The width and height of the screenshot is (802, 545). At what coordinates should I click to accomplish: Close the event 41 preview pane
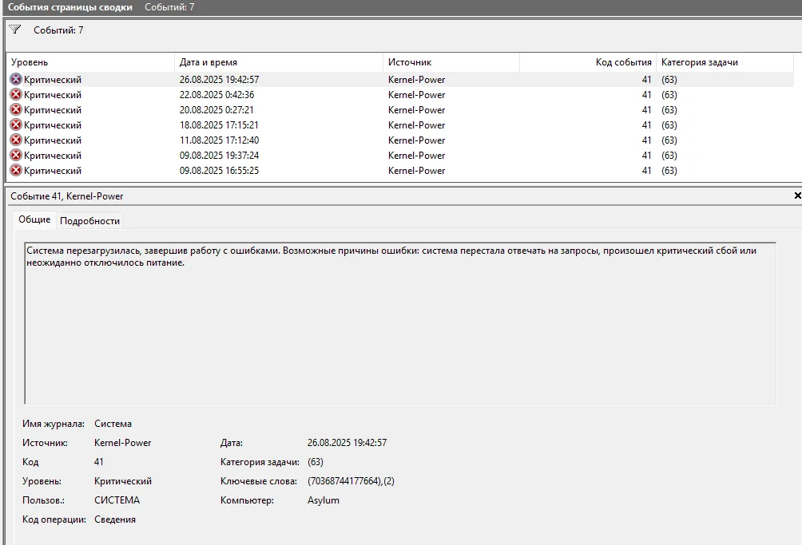796,195
